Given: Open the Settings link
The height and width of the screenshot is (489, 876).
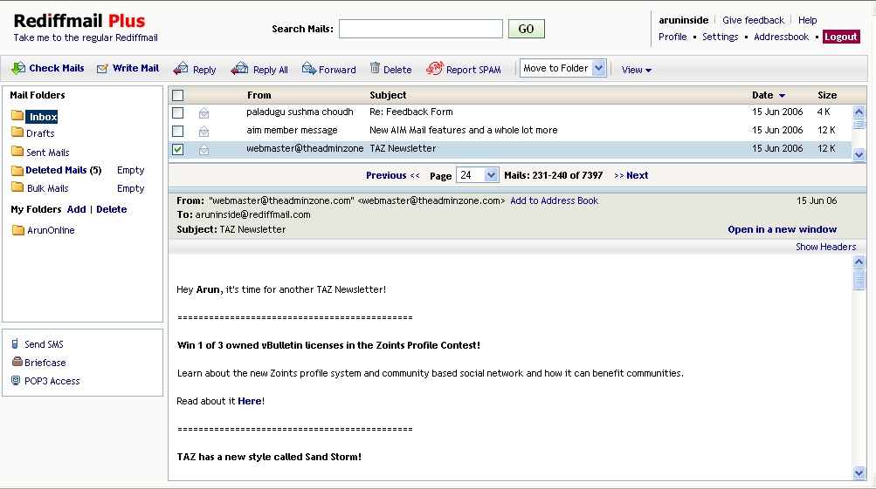Looking at the screenshot, I should pos(721,37).
